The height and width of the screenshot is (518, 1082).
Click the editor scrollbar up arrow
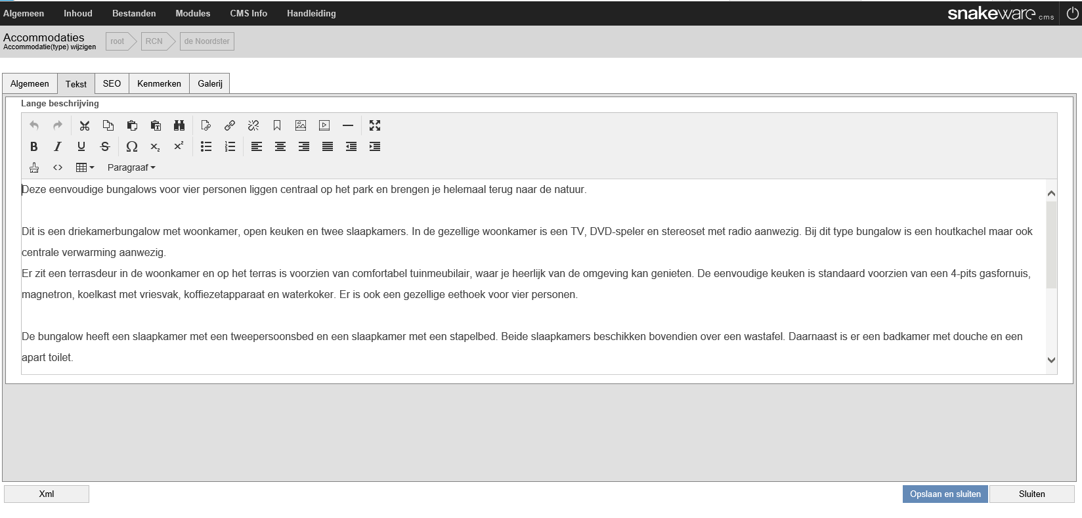pos(1051,193)
